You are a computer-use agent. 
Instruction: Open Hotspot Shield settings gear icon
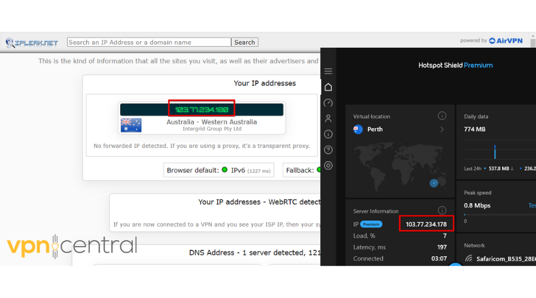tap(328, 166)
